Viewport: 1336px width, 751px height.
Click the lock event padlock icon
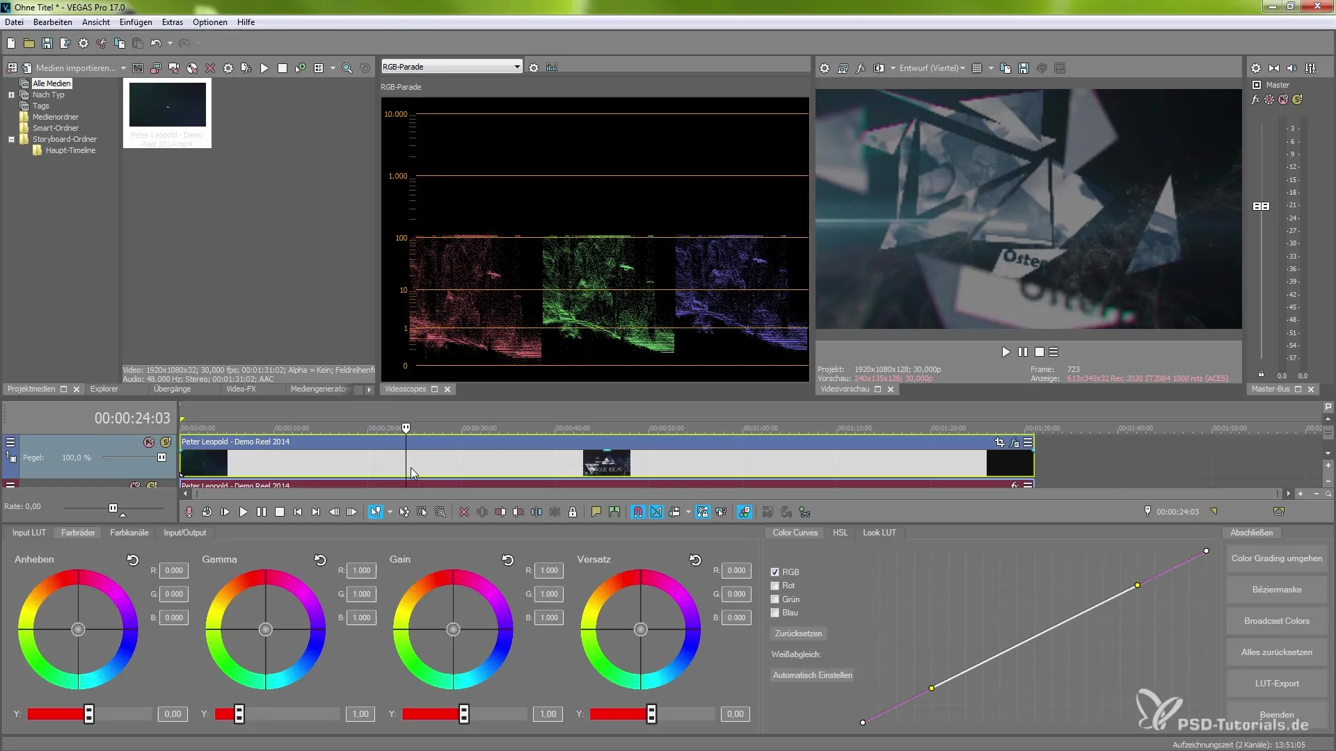pos(573,512)
